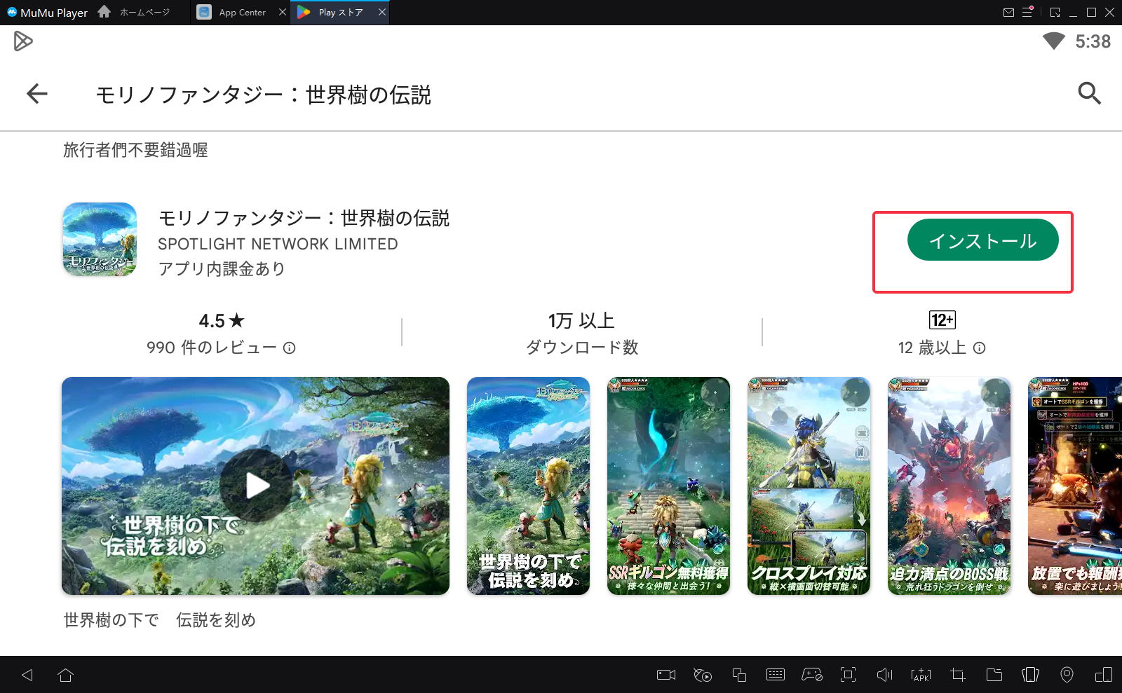The width and height of the screenshot is (1122, 693).
Task: Close the App Center tab
Action: [x=283, y=13]
